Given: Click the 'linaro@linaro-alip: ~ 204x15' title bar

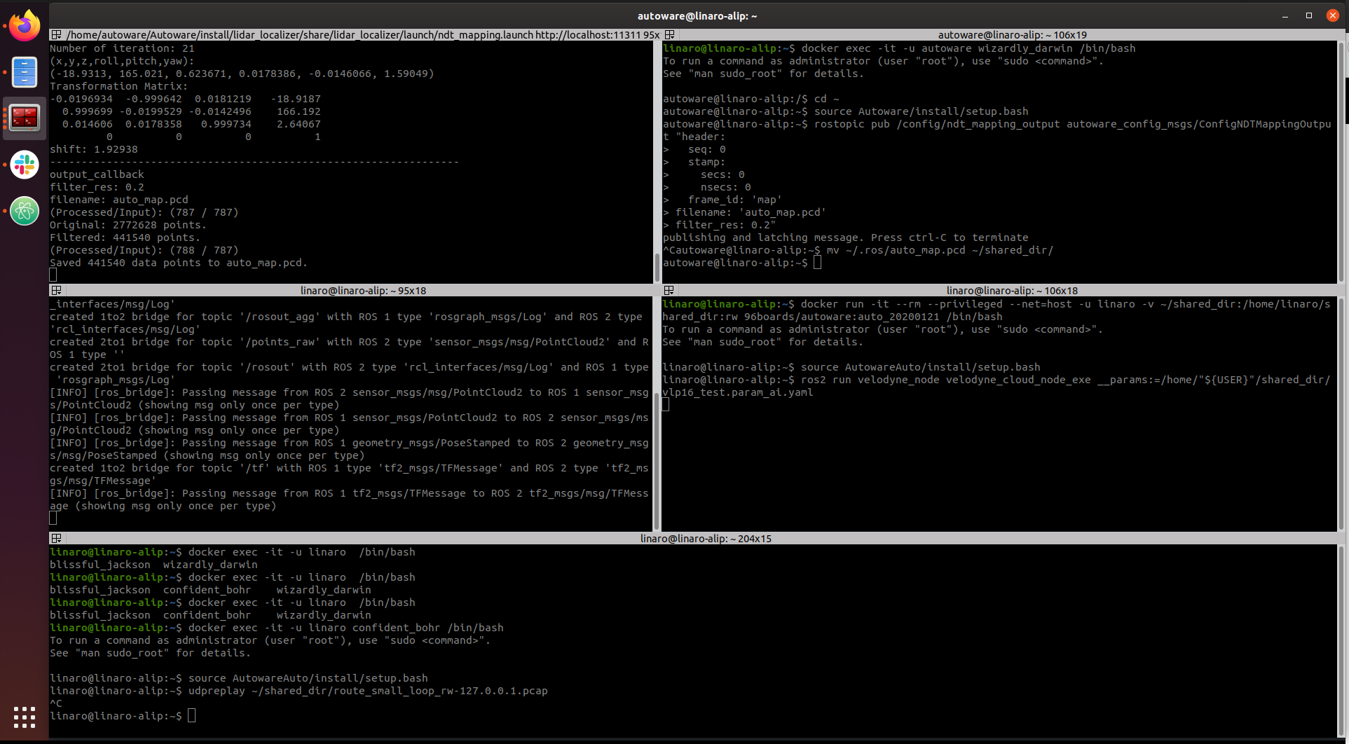Looking at the screenshot, I should click(705, 539).
